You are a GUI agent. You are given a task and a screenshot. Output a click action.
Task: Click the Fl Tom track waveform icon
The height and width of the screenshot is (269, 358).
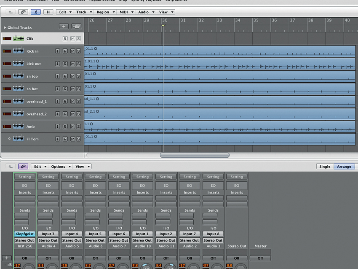(x=18, y=139)
